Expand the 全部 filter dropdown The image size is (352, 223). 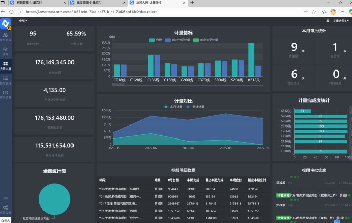(22, 21)
